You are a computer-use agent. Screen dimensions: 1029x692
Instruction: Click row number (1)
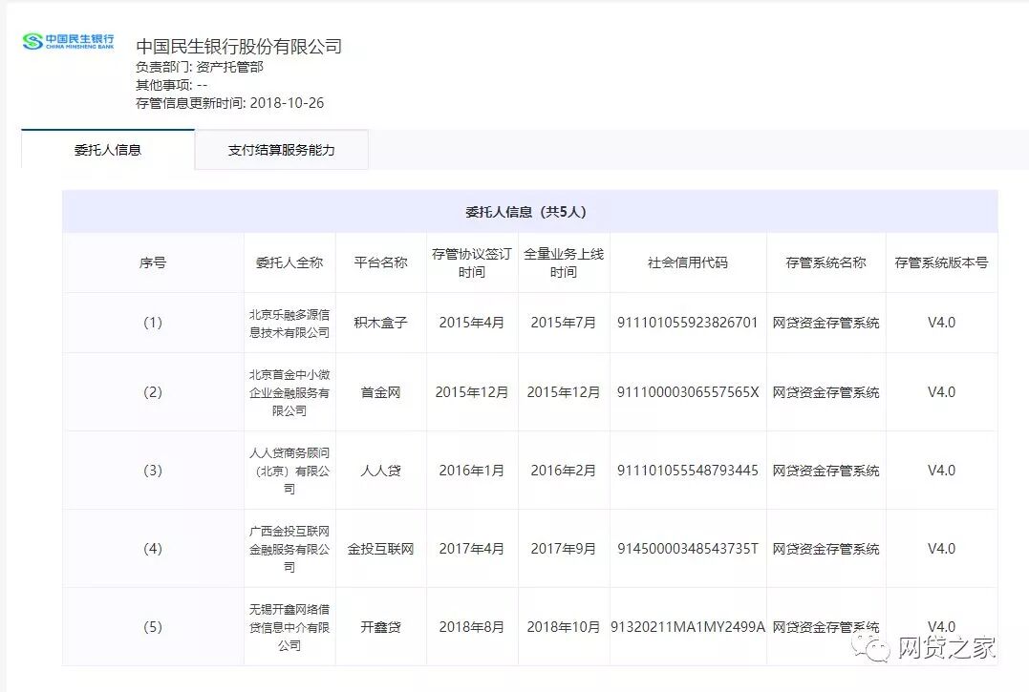(x=153, y=323)
